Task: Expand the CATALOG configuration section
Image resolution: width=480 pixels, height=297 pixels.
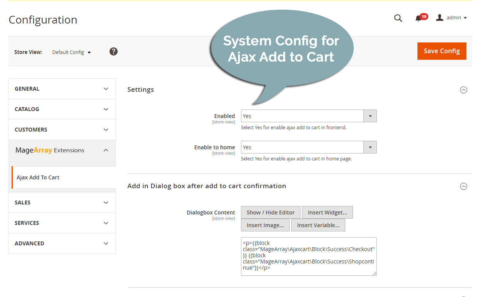Action: [x=62, y=109]
